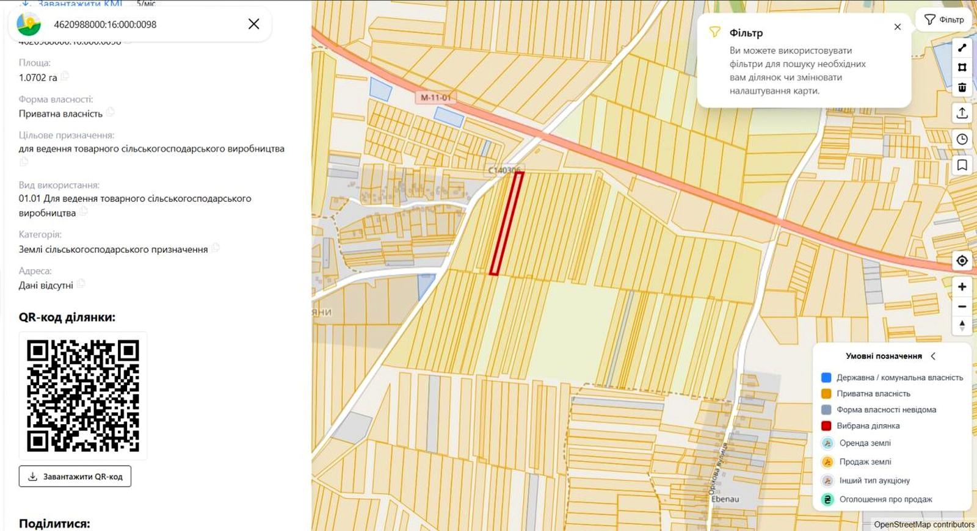Click the Ebenau place label on map

pyautogui.click(x=725, y=499)
